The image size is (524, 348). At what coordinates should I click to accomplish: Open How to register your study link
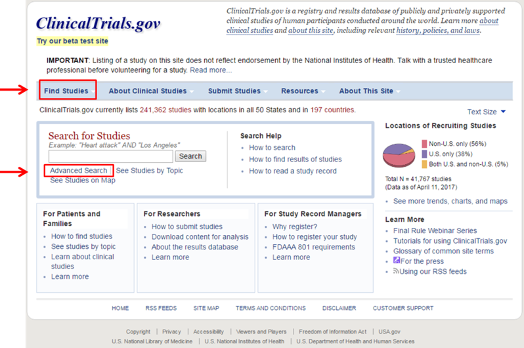[x=315, y=237]
